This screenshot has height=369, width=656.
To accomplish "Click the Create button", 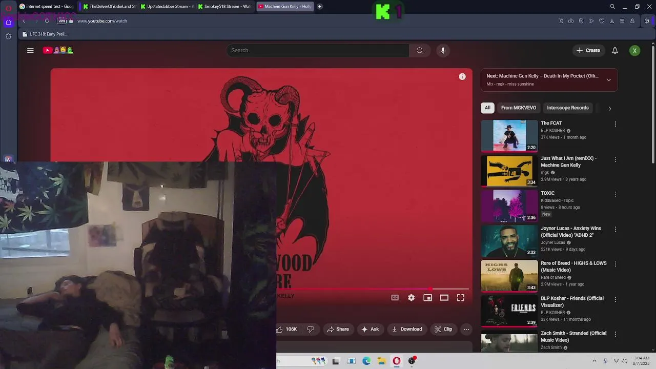I will [588, 50].
